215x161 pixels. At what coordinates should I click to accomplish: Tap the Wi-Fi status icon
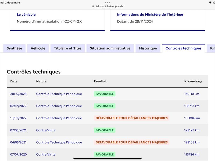point(210,2)
